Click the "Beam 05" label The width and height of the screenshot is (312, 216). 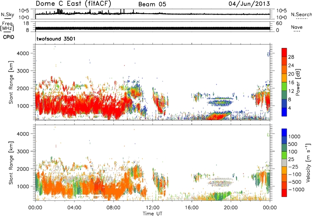point(152,4)
